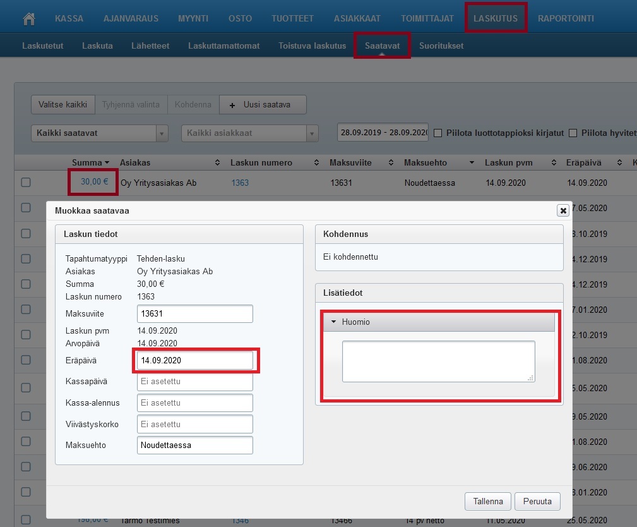
Task: Close the Muokkaa saatavaa dialog
Action: tap(563, 210)
